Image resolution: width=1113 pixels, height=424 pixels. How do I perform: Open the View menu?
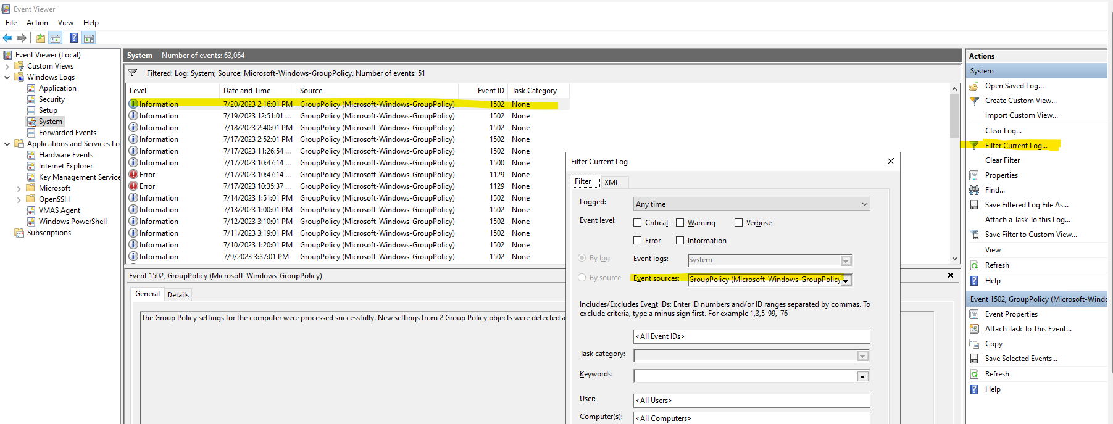[65, 23]
